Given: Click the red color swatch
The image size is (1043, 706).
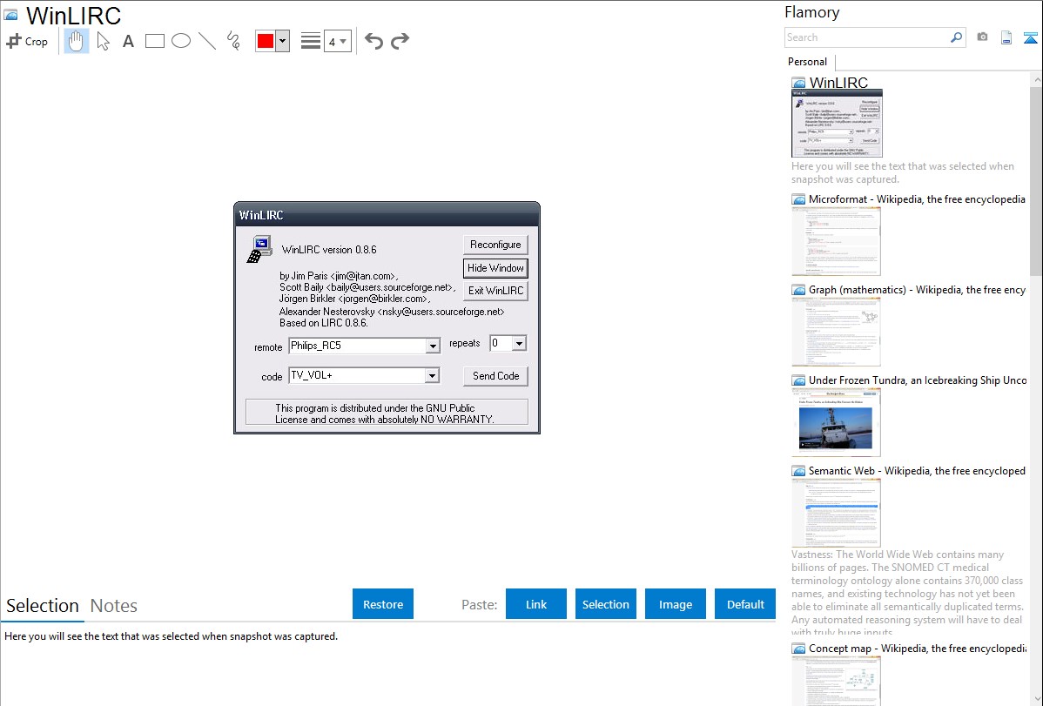Looking at the screenshot, I should tap(266, 41).
